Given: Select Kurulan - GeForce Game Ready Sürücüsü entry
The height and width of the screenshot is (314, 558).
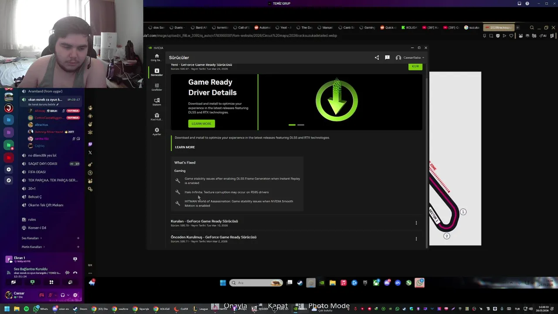Looking at the screenshot, I should click(204, 221).
